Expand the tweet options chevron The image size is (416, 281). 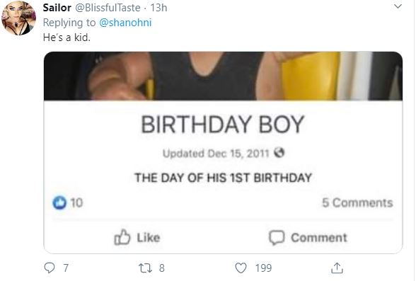[x=398, y=6]
